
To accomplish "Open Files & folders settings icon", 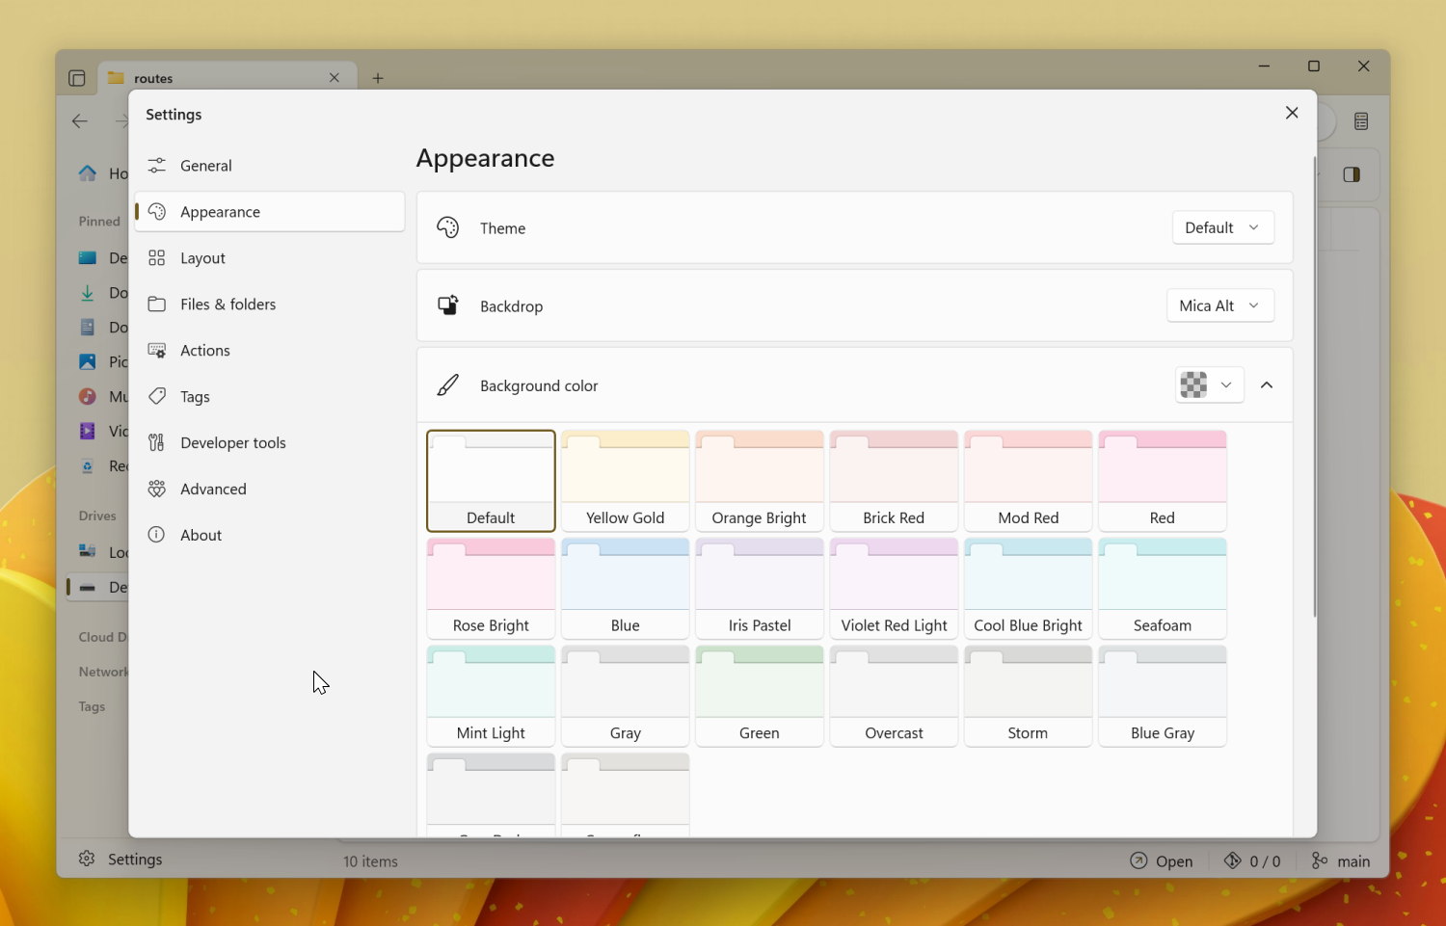I will point(157,304).
